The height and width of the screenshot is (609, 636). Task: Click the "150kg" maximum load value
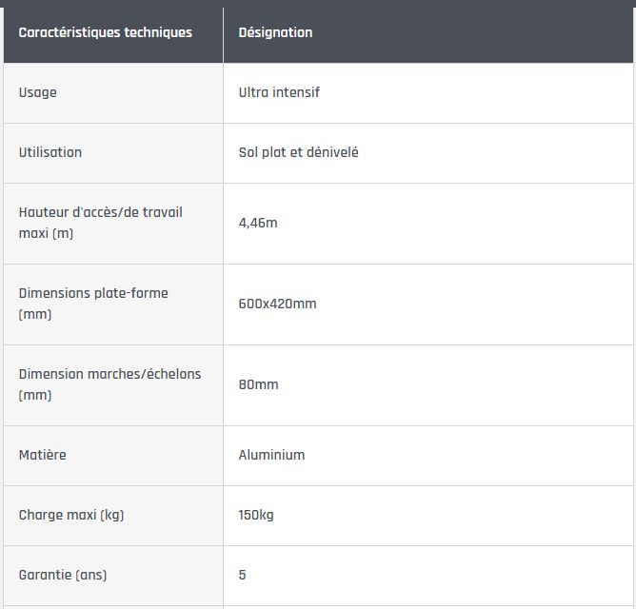point(256,515)
